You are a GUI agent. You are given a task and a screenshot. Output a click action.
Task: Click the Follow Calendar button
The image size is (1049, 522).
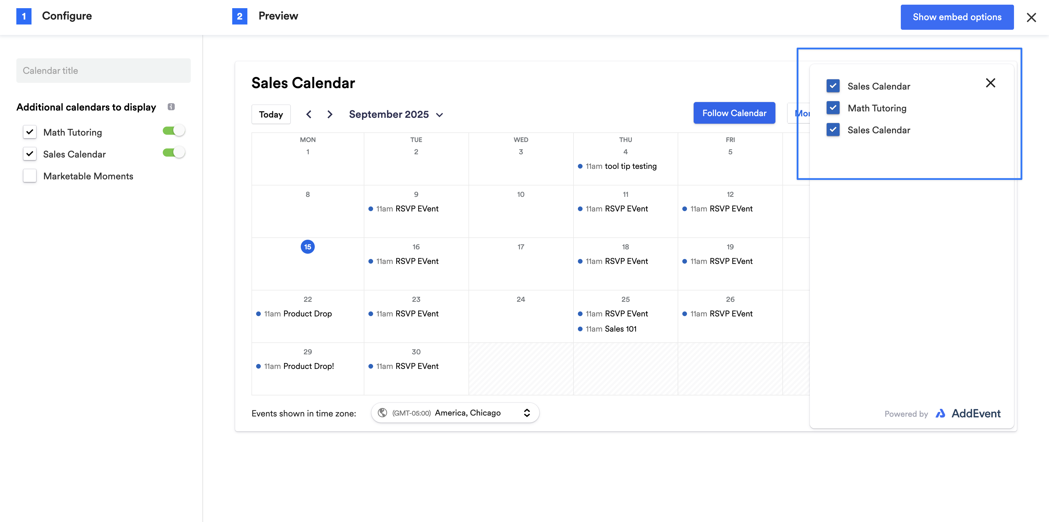pyautogui.click(x=734, y=113)
